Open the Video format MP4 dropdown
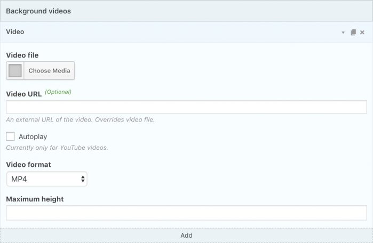The height and width of the screenshot is (243, 373). point(47,179)
